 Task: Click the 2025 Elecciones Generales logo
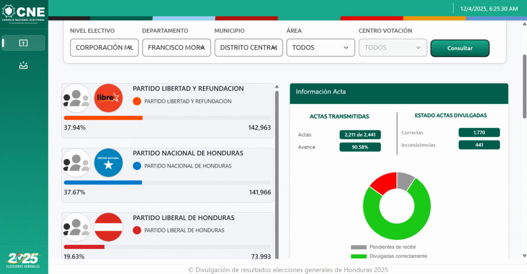click(x=24, y=260)
